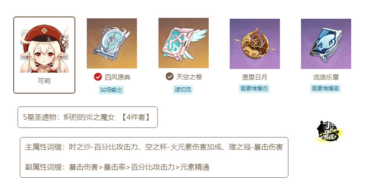Click the 天空之卷 name label

[x=189, y=77]
